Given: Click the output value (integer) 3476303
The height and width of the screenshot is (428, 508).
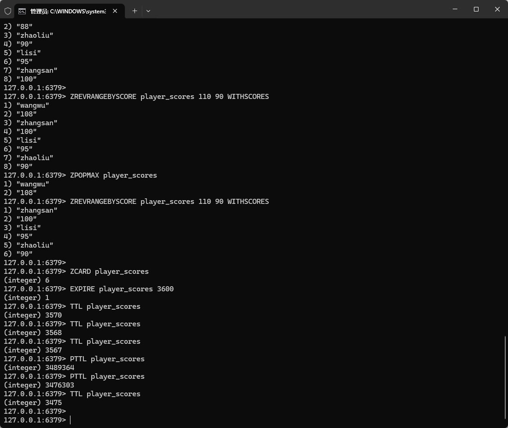Looking at the screenshot, I should coord(39,385).
